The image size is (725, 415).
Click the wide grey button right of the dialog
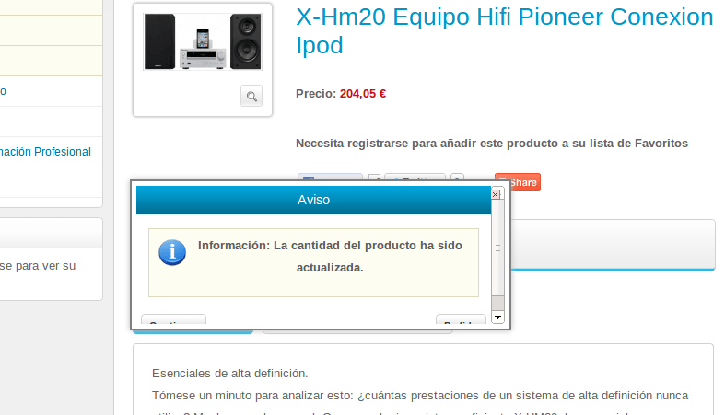pyautogui.click(x=613, y=245)
